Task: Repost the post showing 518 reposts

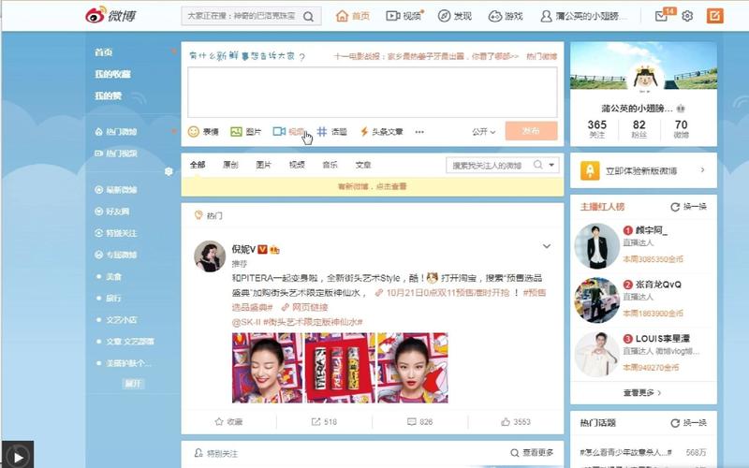Action: 324,422
